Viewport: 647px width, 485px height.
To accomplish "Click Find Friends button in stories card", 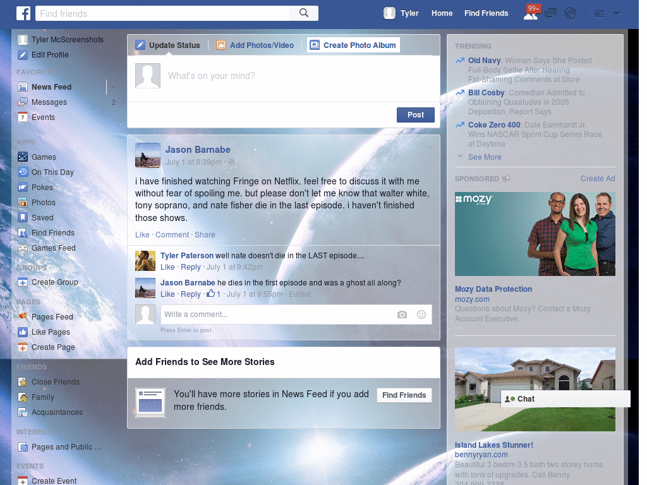I will (404, 395).
